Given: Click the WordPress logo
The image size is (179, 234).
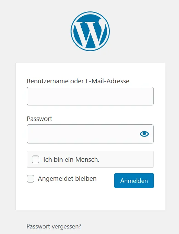Looking at the screenshot, I should click(x=90, y=31).
